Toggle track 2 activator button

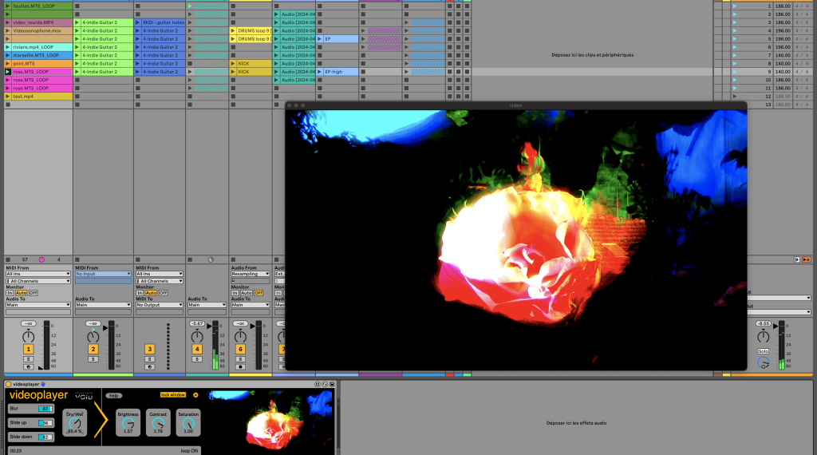93,350
